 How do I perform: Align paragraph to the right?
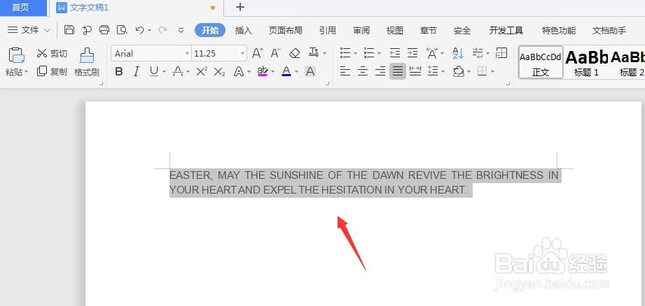coord(380,71)
